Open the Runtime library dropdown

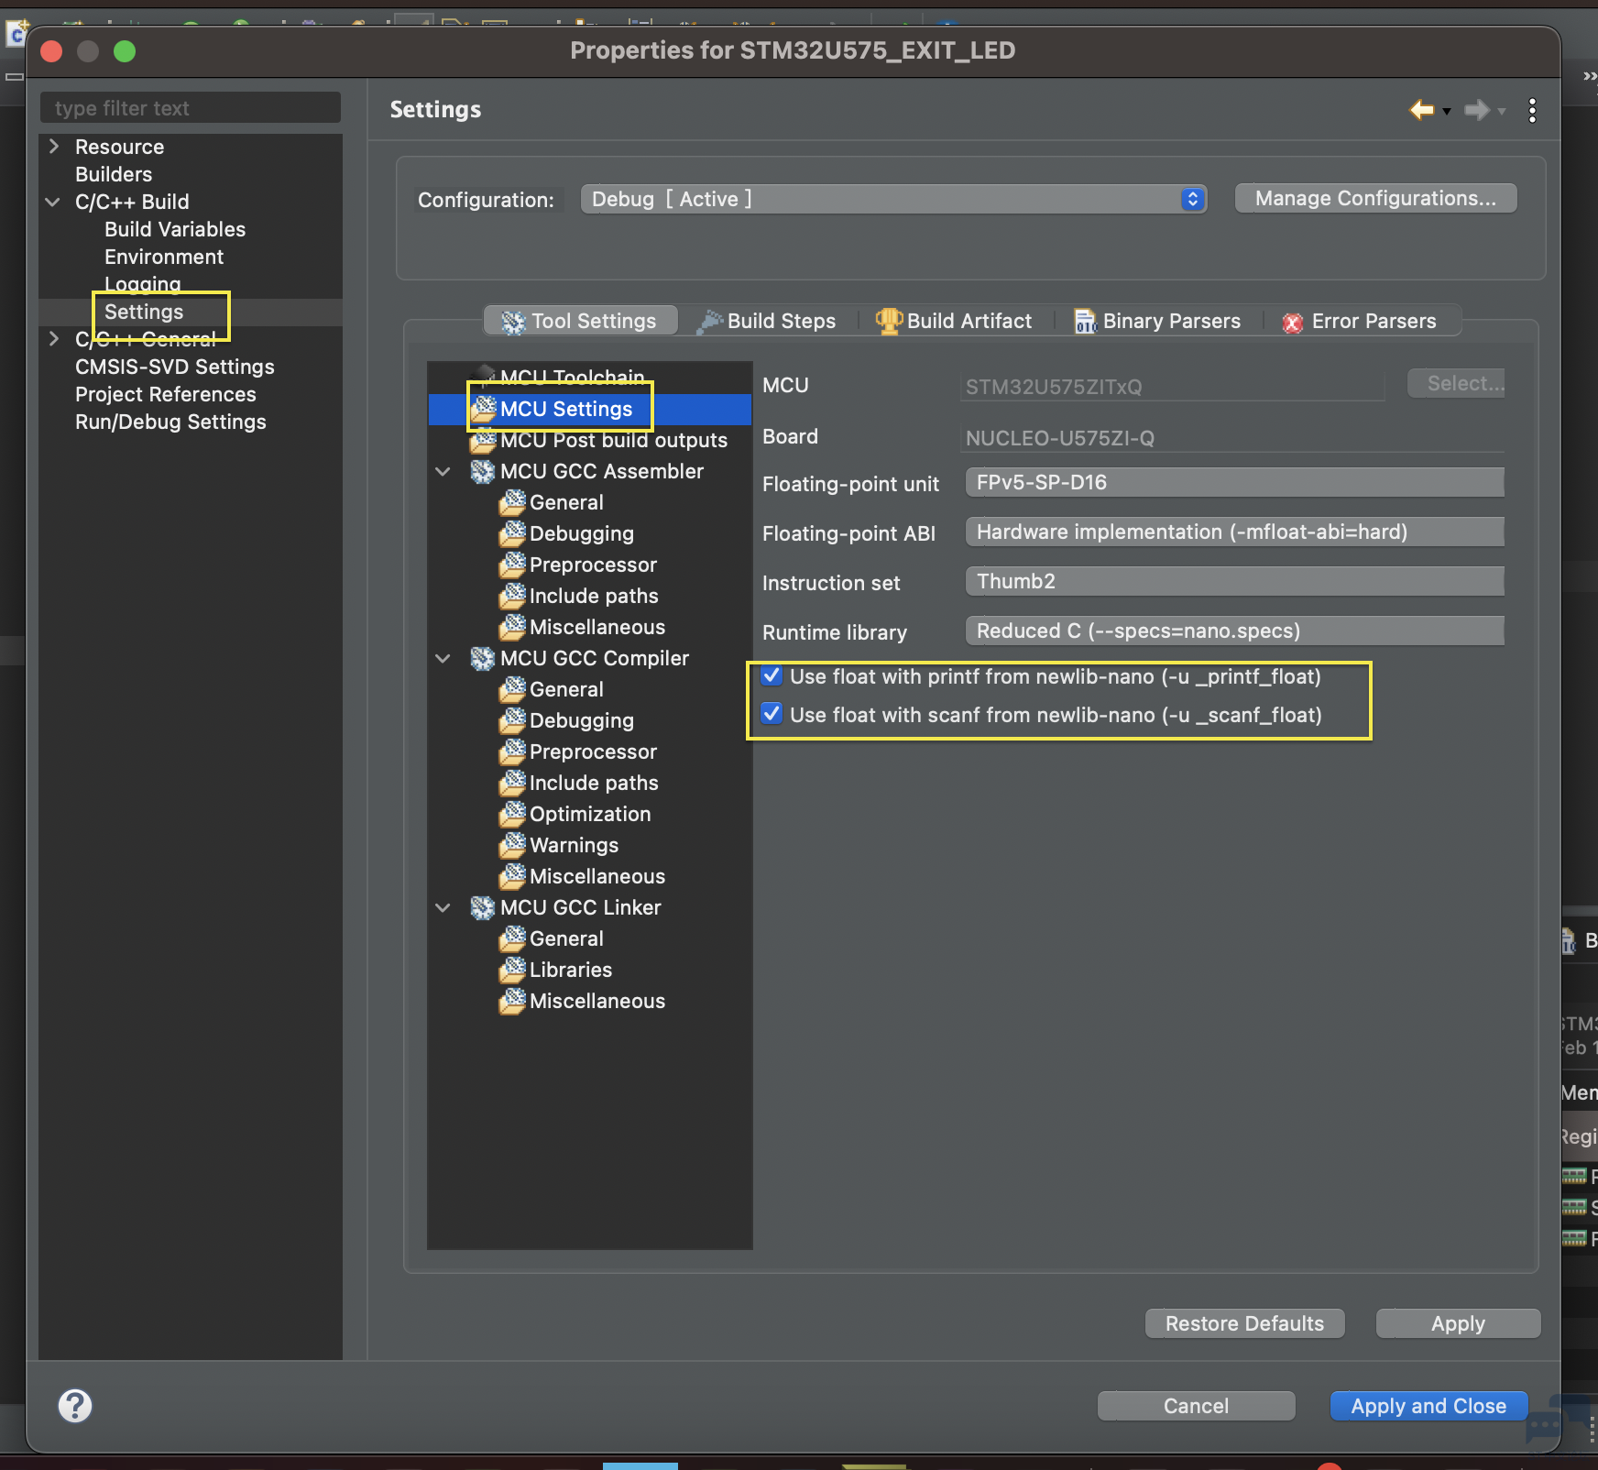coord(1234,631)
